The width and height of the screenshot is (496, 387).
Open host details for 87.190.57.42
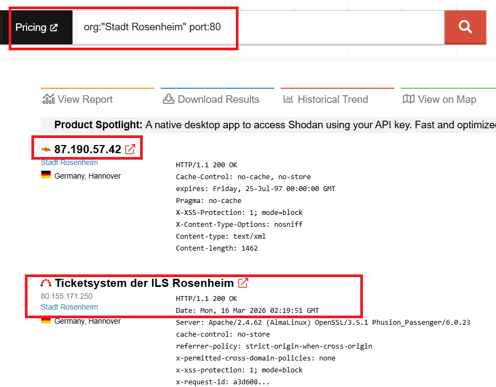pos(88,149)
